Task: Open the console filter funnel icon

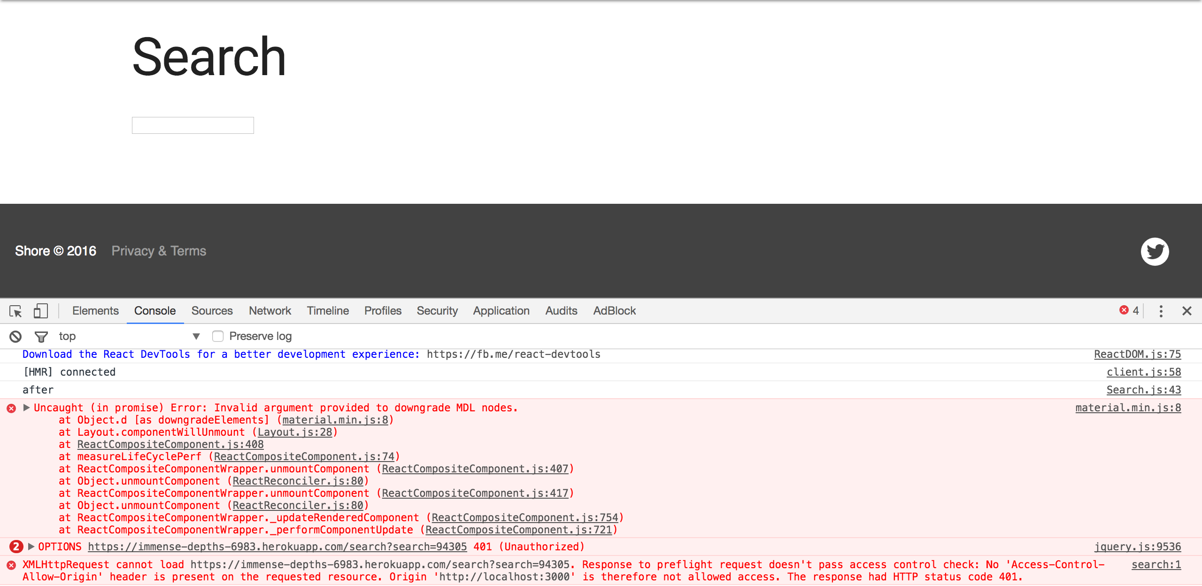Action: [x=41, y=336]
